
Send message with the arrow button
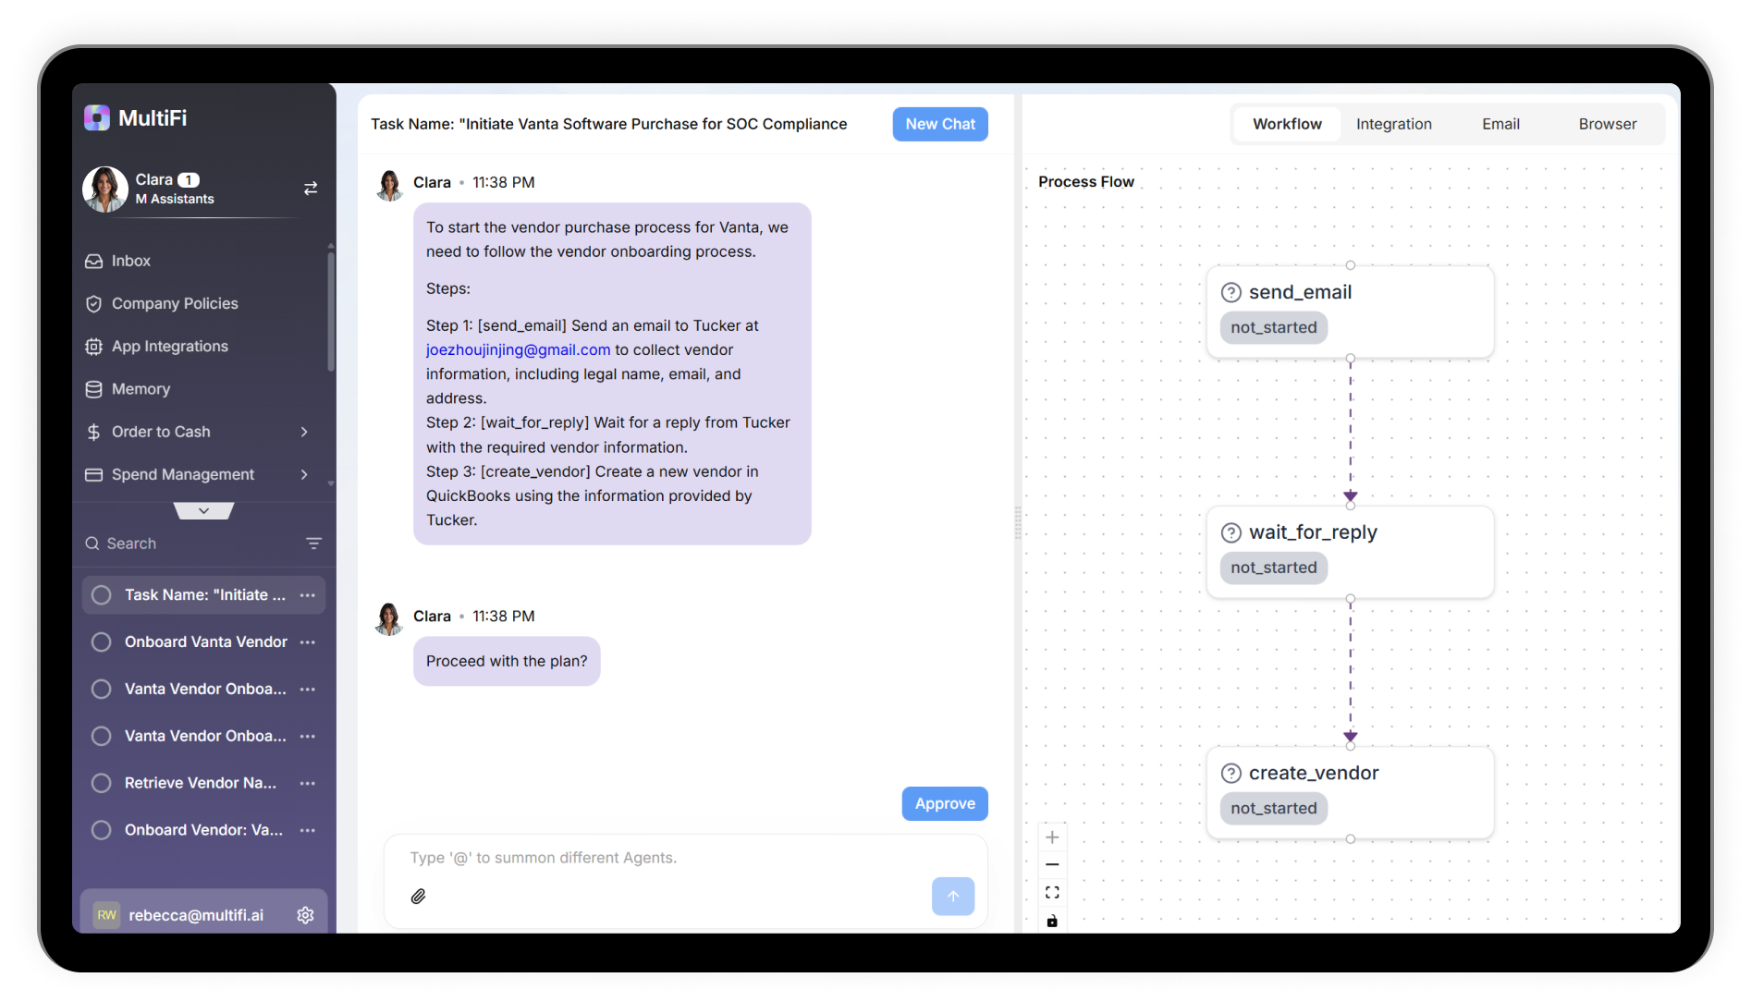(x=953, y=897)
